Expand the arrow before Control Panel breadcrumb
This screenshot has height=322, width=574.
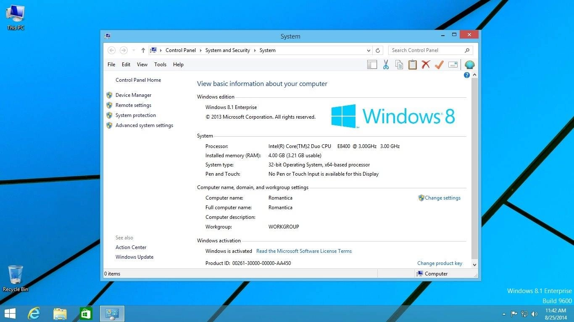pyautogui.click(x=161, y=50)
